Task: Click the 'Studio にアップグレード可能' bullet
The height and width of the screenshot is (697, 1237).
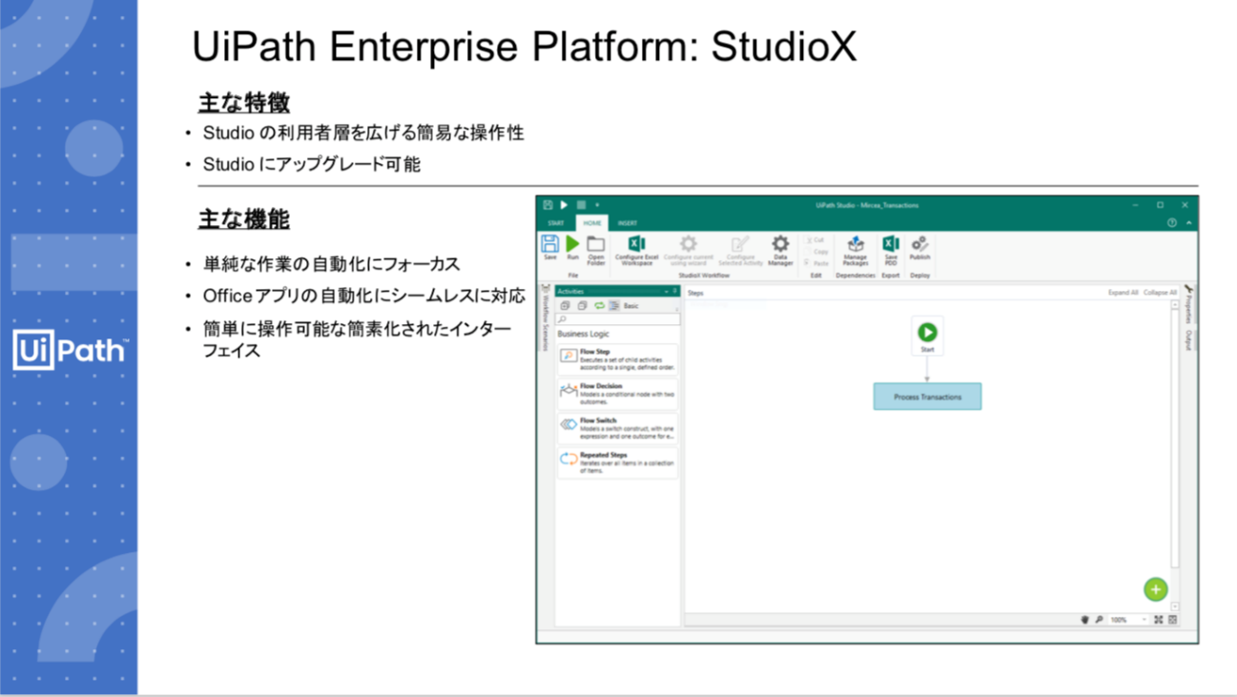Action: (x=312, y=164)
